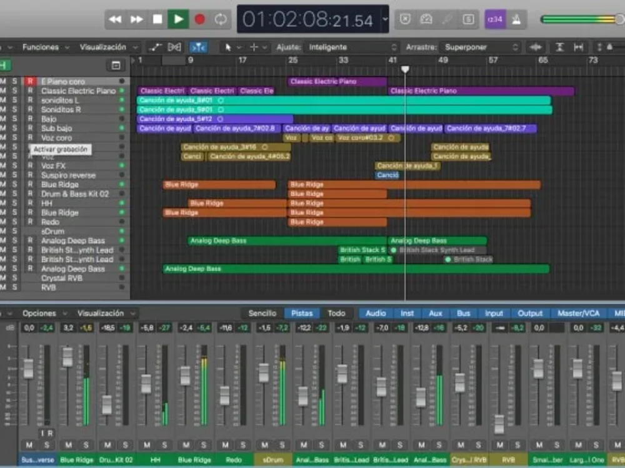Toggle the Audio channel filter in mixer
The height and width of the screenshot is (468, 625).
click(x=376, y=314)
